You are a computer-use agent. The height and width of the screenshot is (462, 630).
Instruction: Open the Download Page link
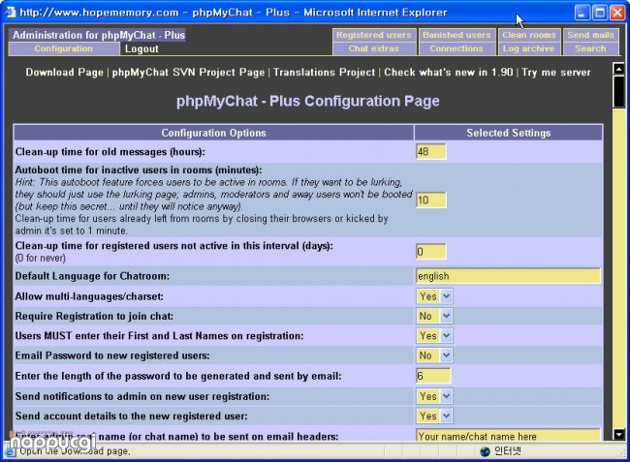(x=64, y=73)
